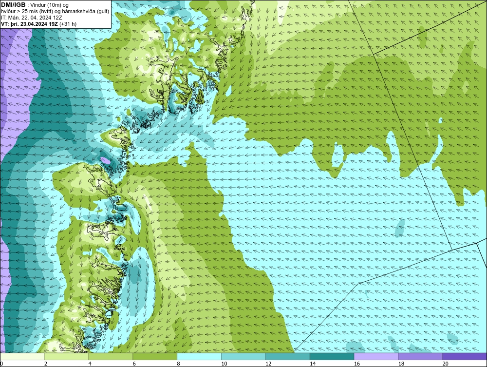Viewport: 487px width, 367px height.
Task: Click the legend label '6'
Action: [x=134, y=364]
